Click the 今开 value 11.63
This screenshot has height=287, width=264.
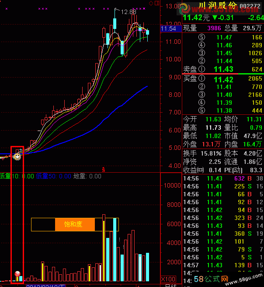[x=213, y=119]
